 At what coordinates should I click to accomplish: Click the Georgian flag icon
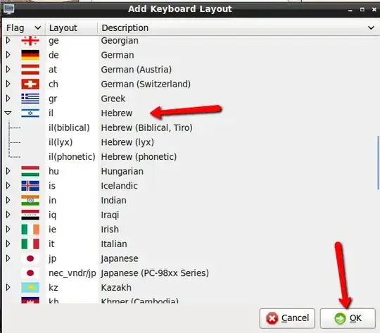(30, 41)
